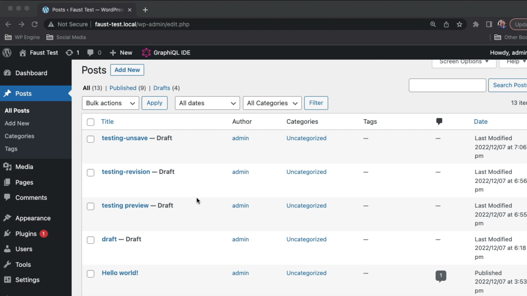527x296 pixels.
Task: Check the select-all posts checkbox
Action: (90, 122)
